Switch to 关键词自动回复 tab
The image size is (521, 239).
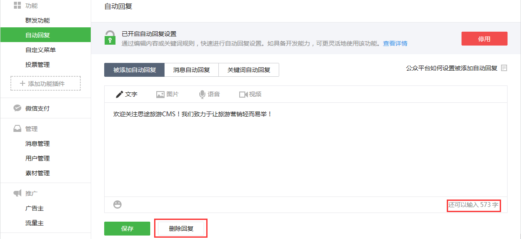[x=249, y=70]
